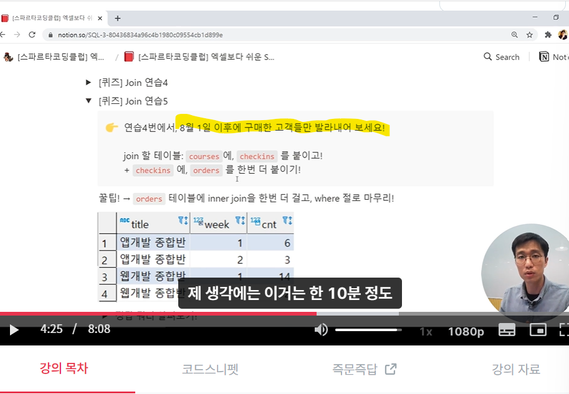Mute the video volume speaker icon
Screen dimensions: 569x394
[321, 330]
